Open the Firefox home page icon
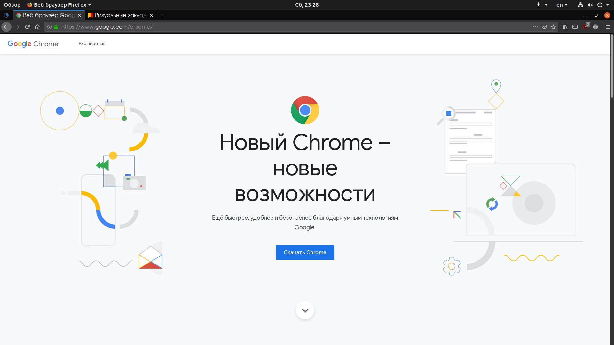The image size is (614, 345). click(37, 27)
